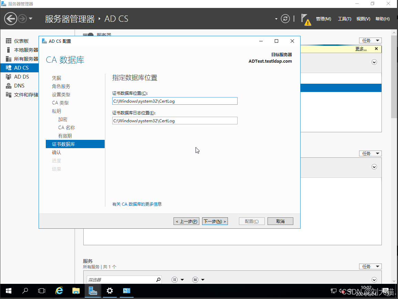Go to the 角色服务 wizard step

(61, 86)
